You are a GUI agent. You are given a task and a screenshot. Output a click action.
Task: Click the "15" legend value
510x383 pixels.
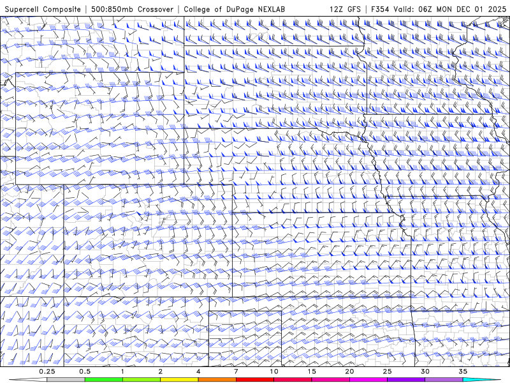point(312,372)
